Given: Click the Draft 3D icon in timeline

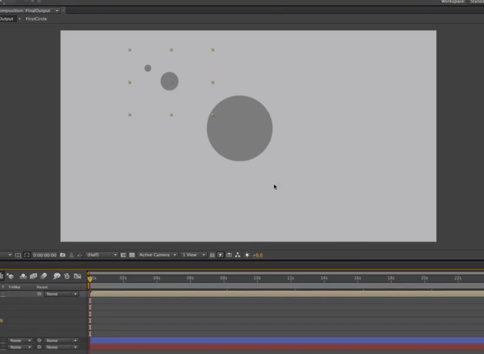Looking at the screenshot, I should pos(11,276).
